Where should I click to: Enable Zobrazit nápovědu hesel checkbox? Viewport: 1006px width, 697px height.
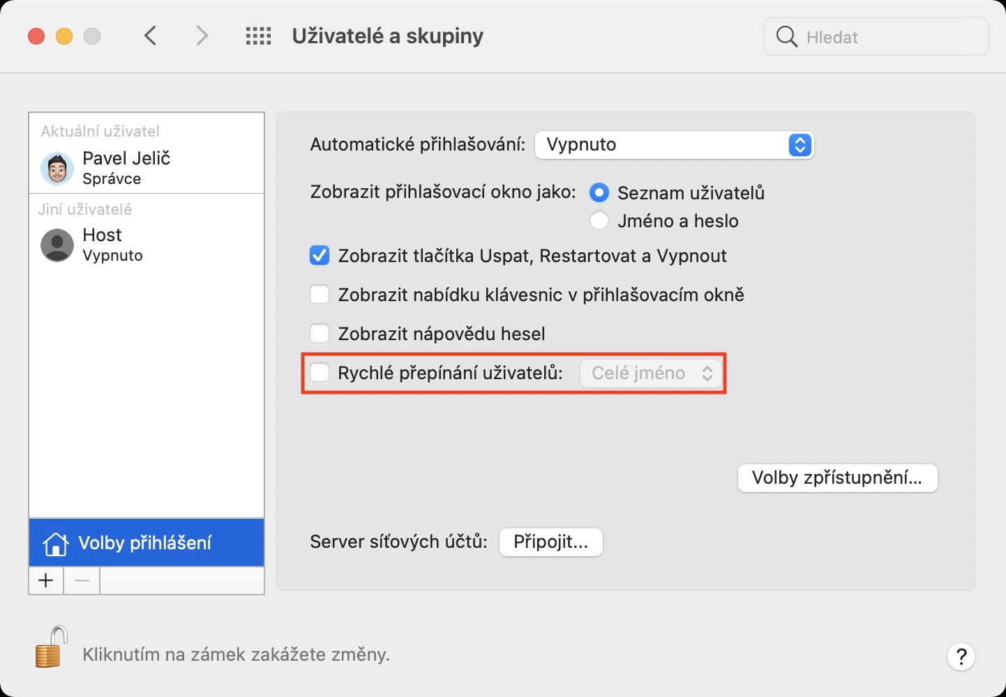320,334
